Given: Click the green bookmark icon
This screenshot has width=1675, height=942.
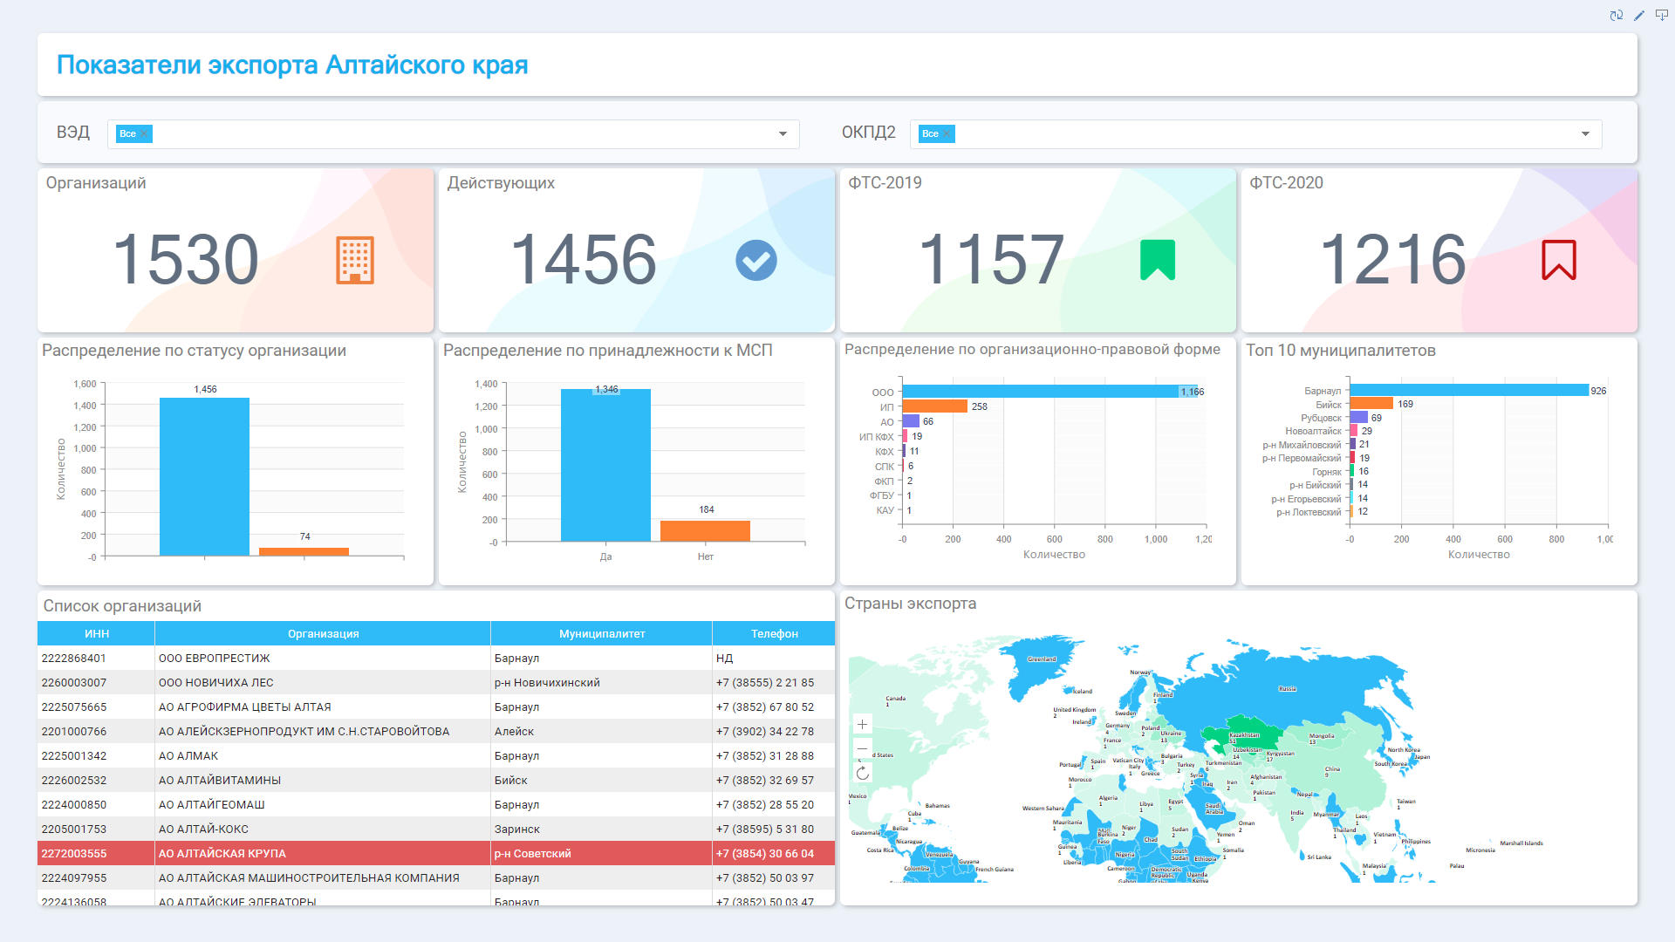Looking at the screenshot, I should point(1158,260).
